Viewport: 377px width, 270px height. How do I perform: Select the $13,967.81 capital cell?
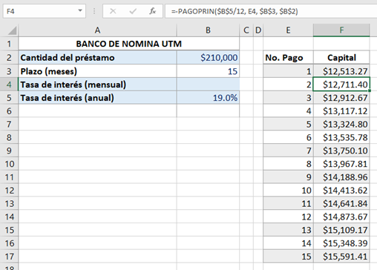pos(341,164)
